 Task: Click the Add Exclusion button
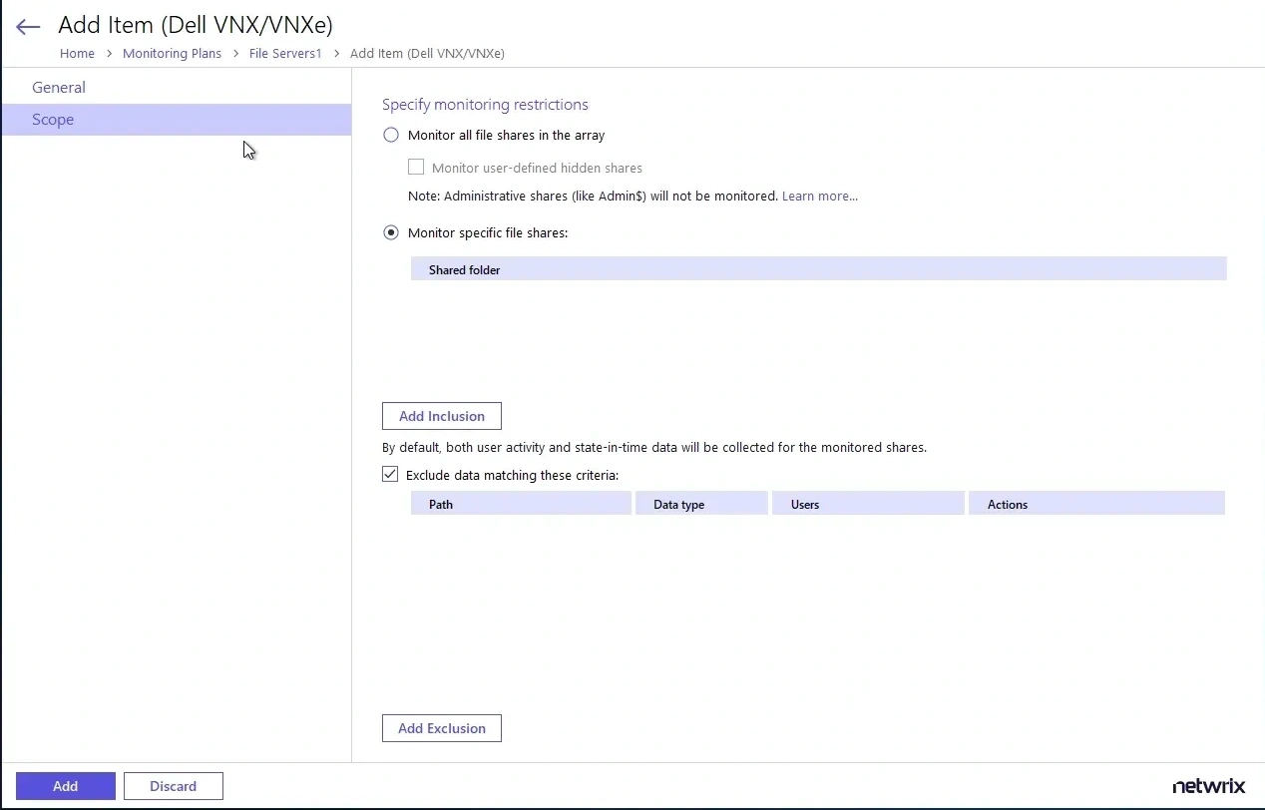[441, 728]
